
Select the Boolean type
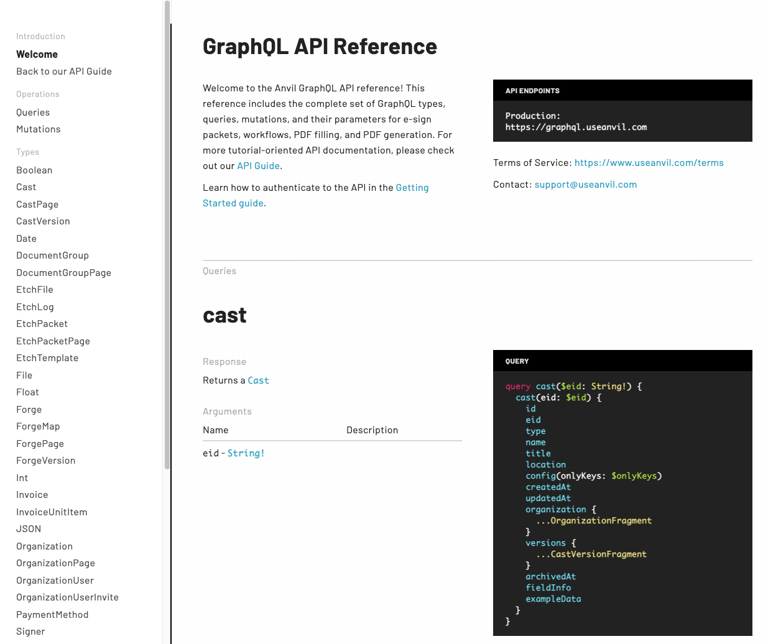click(34, 170)
